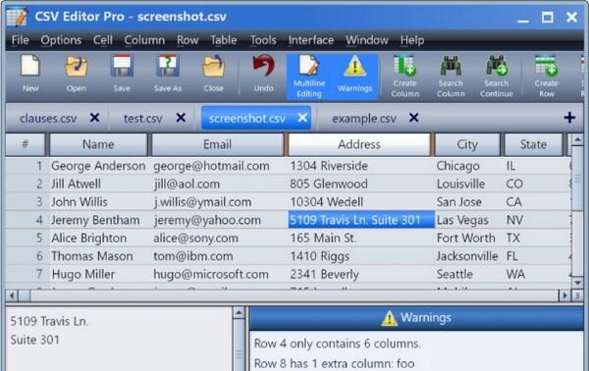Click warning 'Row 8 has 1 extra column: foo'

tap(335, 363)
